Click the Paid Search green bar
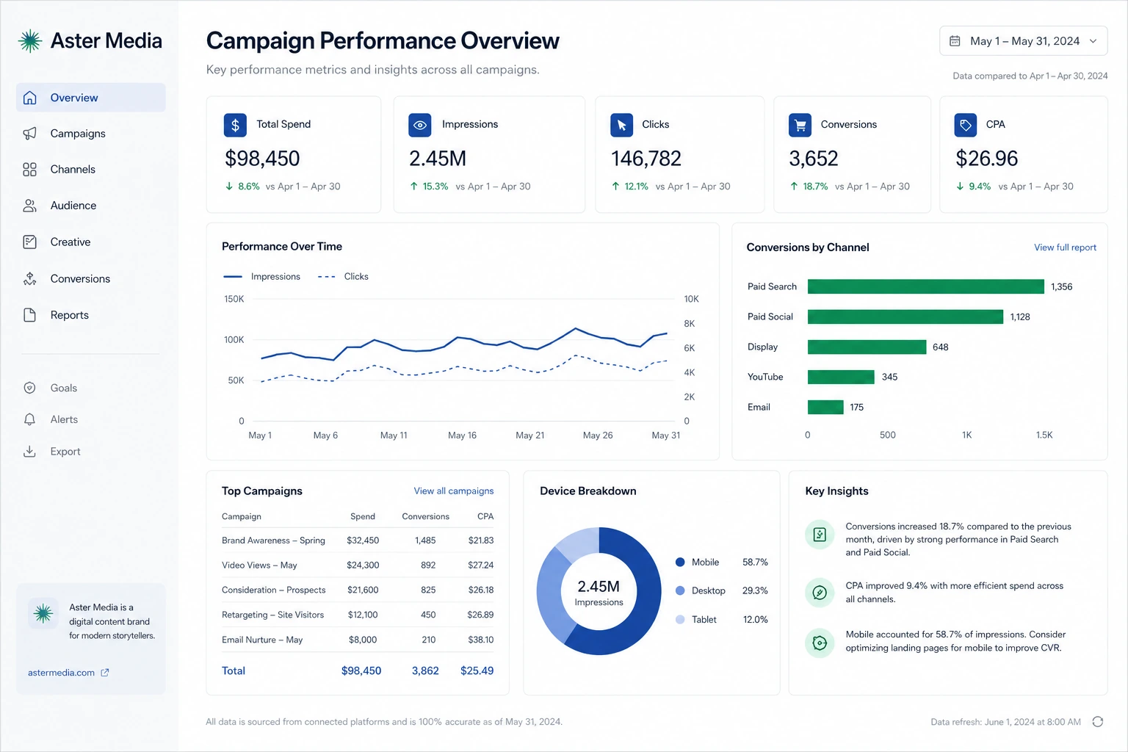1128x752 pixels. point(926,286)
